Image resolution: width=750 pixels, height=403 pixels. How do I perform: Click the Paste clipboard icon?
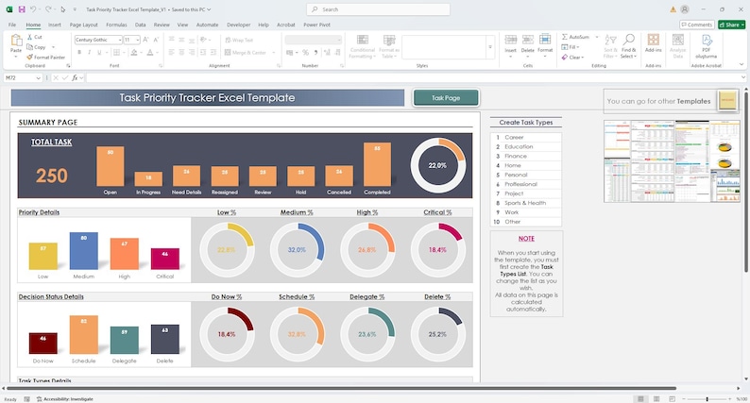tap(16, 41)
